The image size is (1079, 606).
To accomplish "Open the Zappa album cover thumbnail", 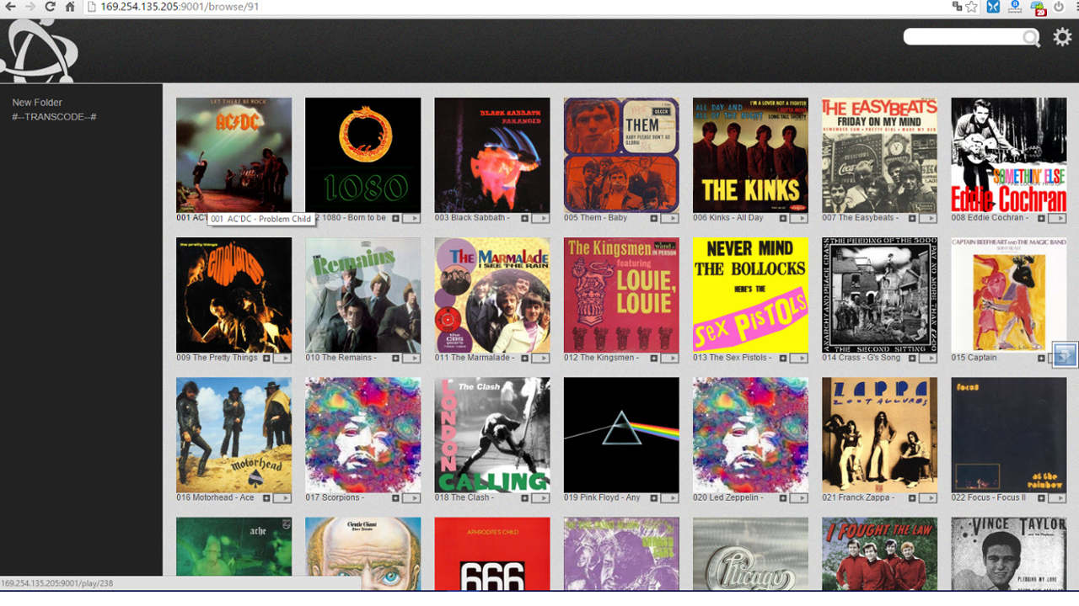I will pos(880,434).
